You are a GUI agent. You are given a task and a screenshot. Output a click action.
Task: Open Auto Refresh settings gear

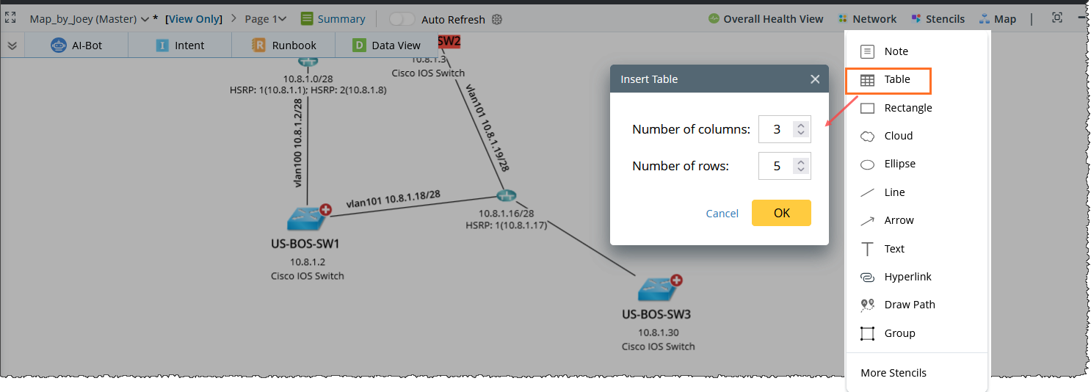pos(497,19)
